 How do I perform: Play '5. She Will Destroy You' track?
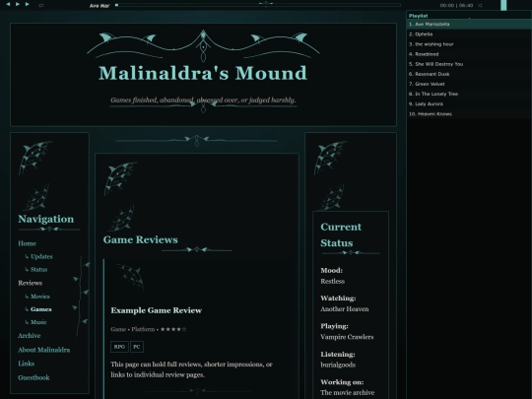pyautogui.click(x=469, y=64)
